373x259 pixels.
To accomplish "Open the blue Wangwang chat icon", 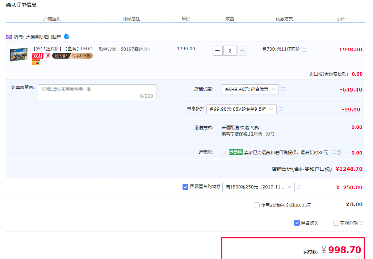I will (x=67, y=37).
